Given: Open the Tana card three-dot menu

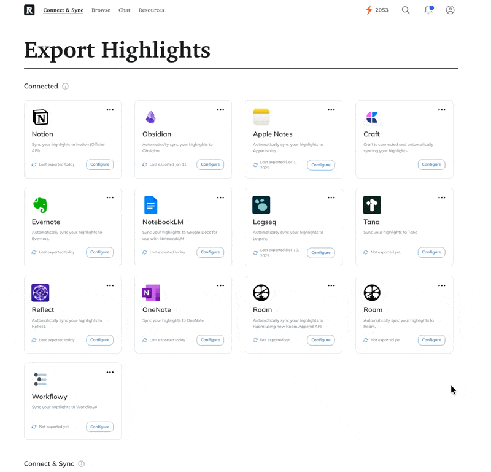Looking at the screenshot, I should pyautogui.click(x=441, y=198).
